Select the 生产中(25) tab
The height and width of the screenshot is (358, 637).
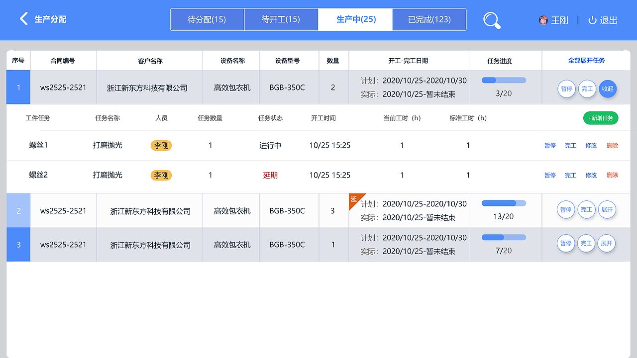[x=356, y=19]
